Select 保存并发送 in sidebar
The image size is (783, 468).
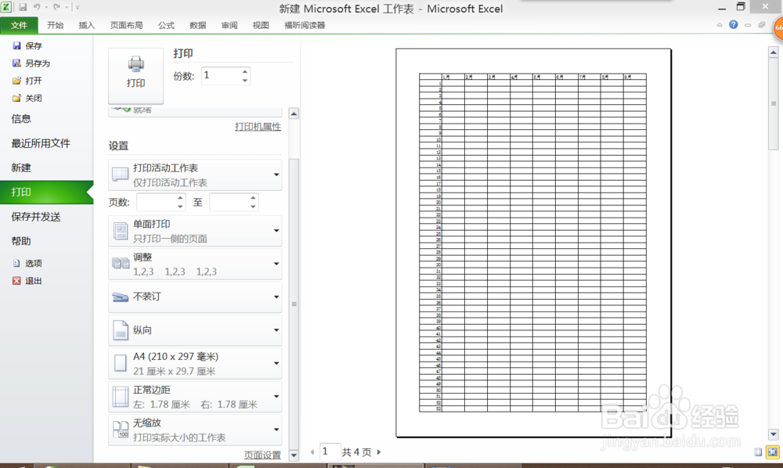tap(36, 217)
